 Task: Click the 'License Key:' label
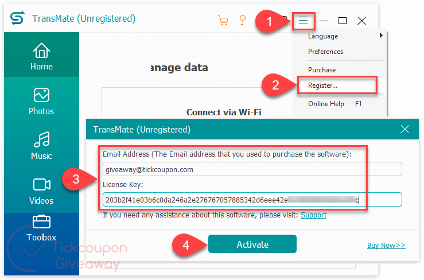click(x=123, y=185)
